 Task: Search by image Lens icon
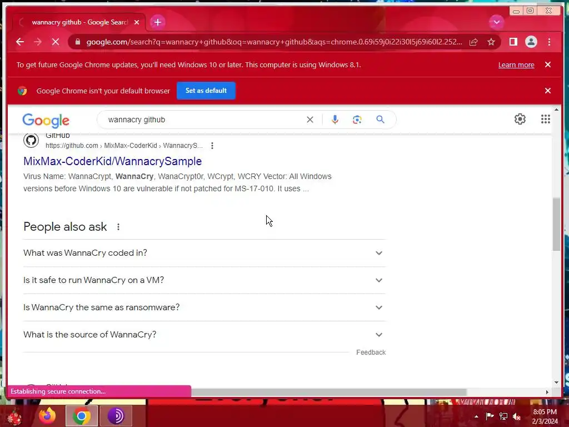pyautogui.click(x=357, y=120)
